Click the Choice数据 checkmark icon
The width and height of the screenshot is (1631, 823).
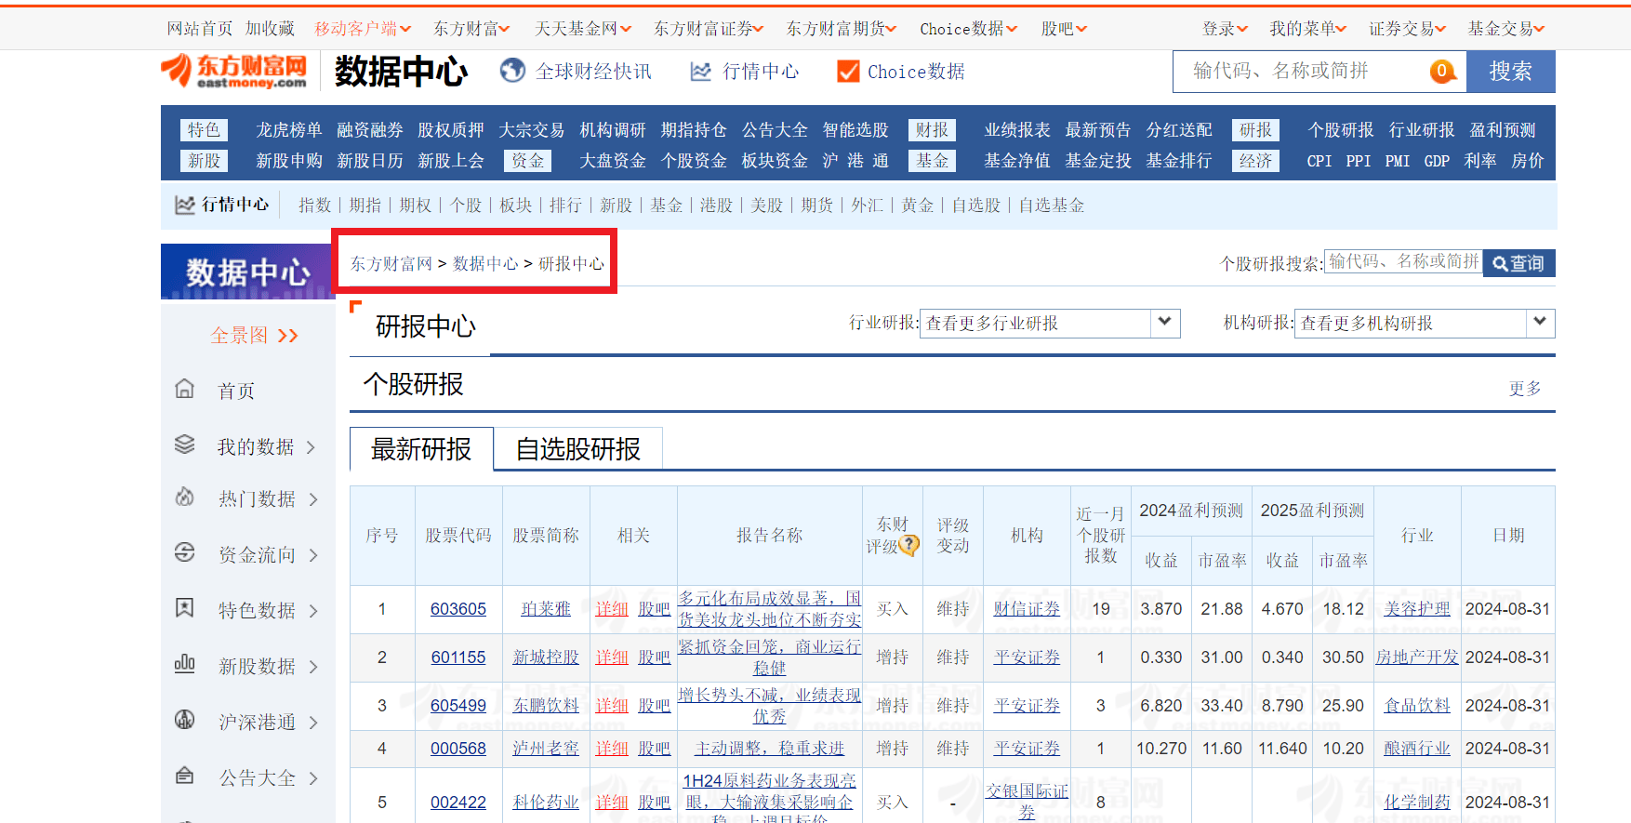pyautogui.click(x=848, y=72)
